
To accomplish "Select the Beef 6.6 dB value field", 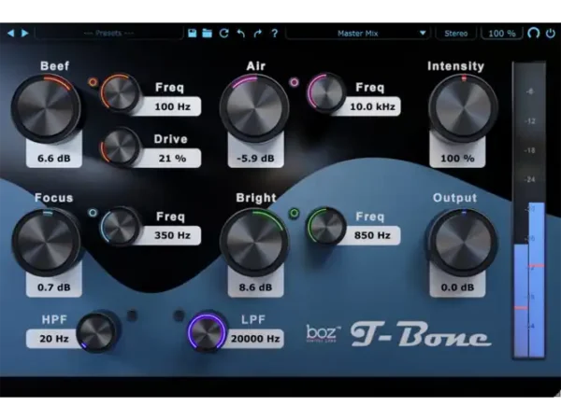I will click(x=54, y=159).
